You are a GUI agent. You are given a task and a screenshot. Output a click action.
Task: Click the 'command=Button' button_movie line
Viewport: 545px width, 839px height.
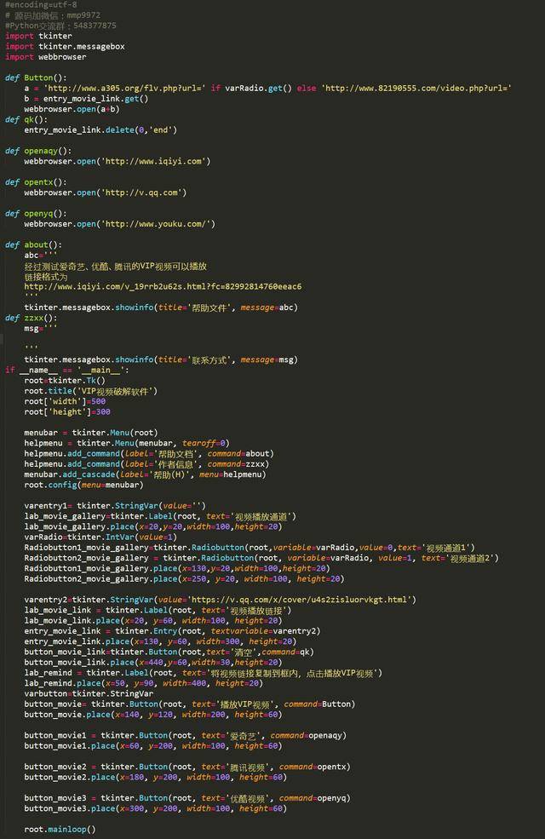(189, 704)
